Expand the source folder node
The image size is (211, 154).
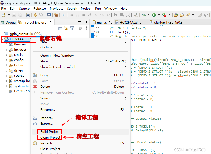[x=6, y=76]
